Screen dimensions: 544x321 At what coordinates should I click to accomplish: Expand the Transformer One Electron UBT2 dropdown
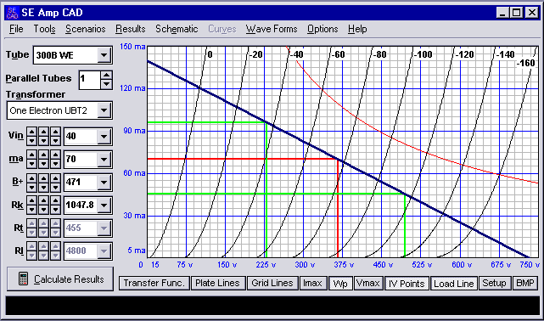(x=104, y=110)
